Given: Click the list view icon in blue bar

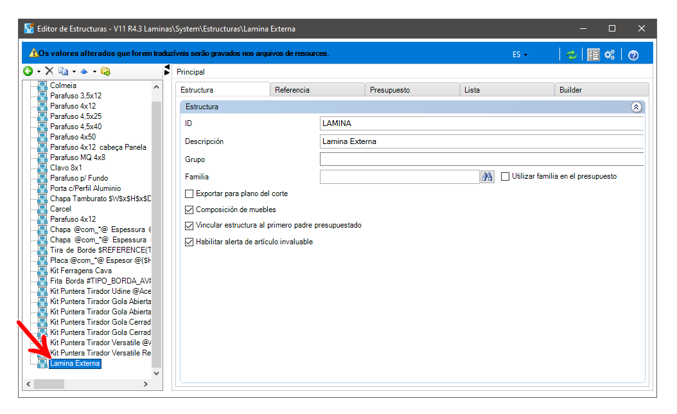Looking at the screenshot, I should point(593,55).
